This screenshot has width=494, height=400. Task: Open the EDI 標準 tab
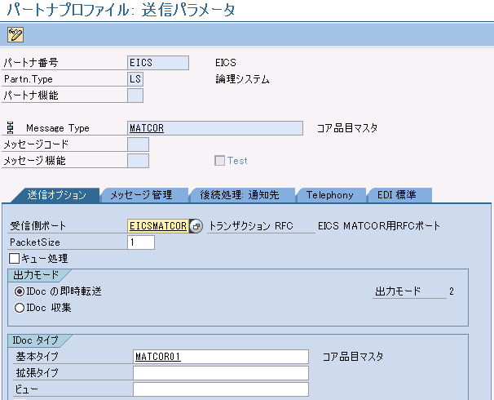coord(396,195)
